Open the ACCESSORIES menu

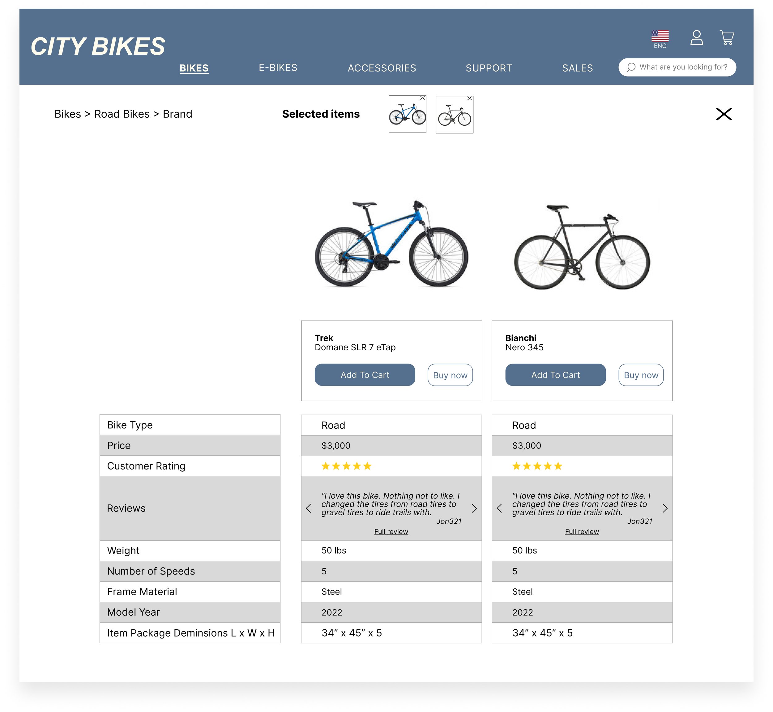click(x=382, y=68)
